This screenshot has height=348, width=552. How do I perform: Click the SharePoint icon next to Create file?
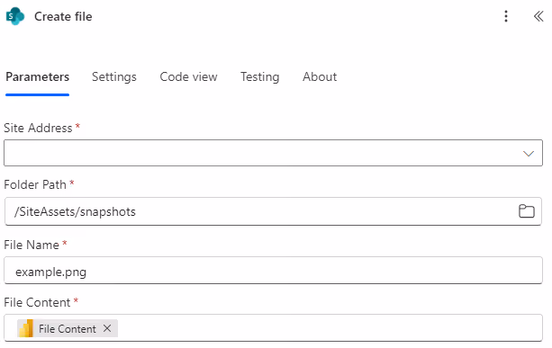(x=15, y=16)
